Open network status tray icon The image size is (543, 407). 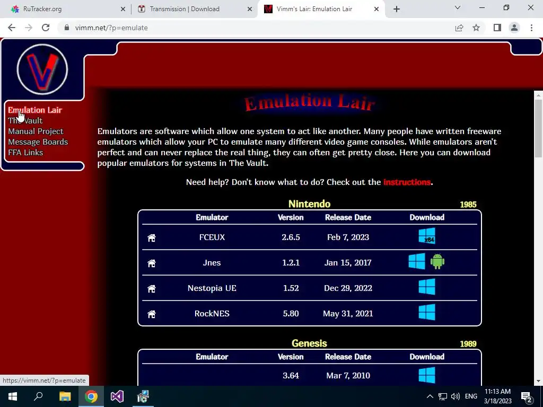[x=443, y=396]
